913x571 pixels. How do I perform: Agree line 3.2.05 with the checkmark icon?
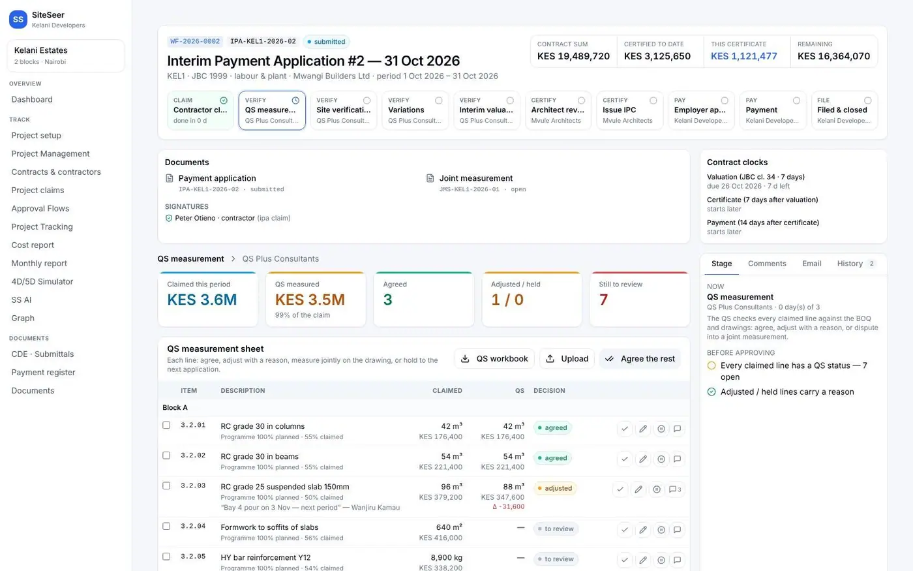click(x=625, y=560)
